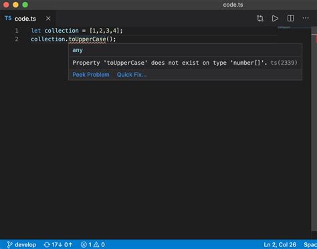Click the Spaces indentation status item
Viewport: 317px width, 249px height.
(310, 245)
